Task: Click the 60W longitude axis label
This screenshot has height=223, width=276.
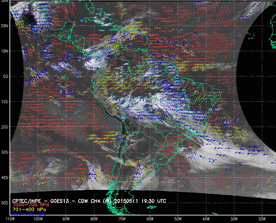Action: [149, 219]
